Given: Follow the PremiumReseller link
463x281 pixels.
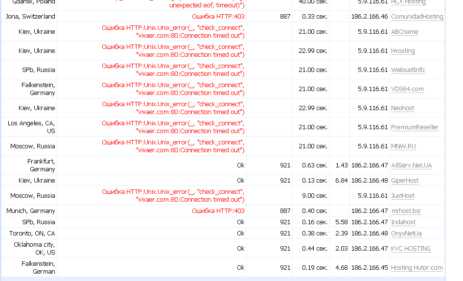Looking at the screenshot, I should (415, 127).
